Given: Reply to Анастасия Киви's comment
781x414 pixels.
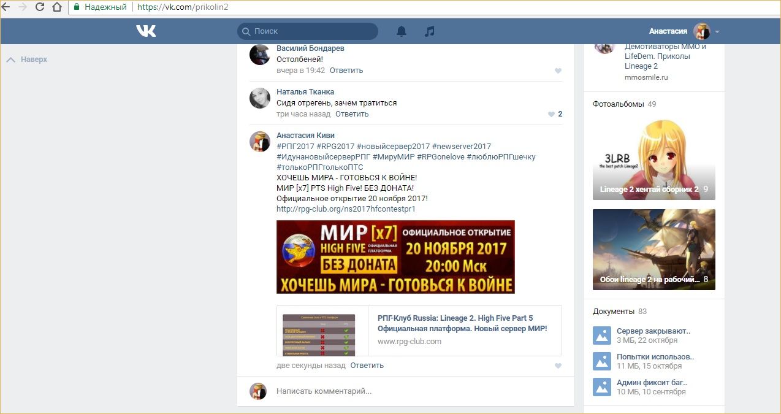Looking at the screenshot, I should tap(367, 366).
